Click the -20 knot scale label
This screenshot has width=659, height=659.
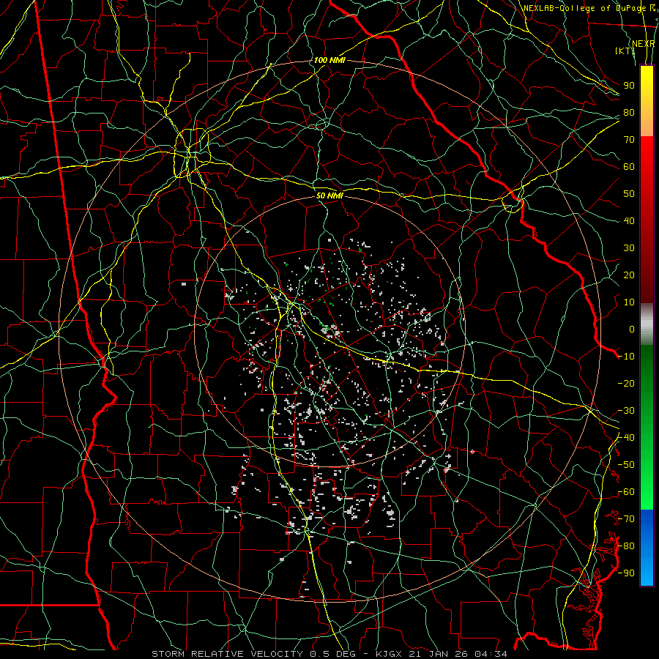pos(626,383)
